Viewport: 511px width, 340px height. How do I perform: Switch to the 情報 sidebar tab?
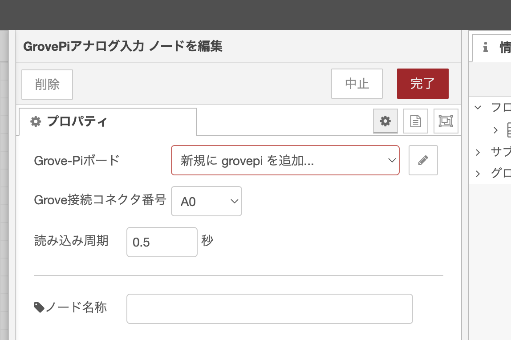pos(499,48)
